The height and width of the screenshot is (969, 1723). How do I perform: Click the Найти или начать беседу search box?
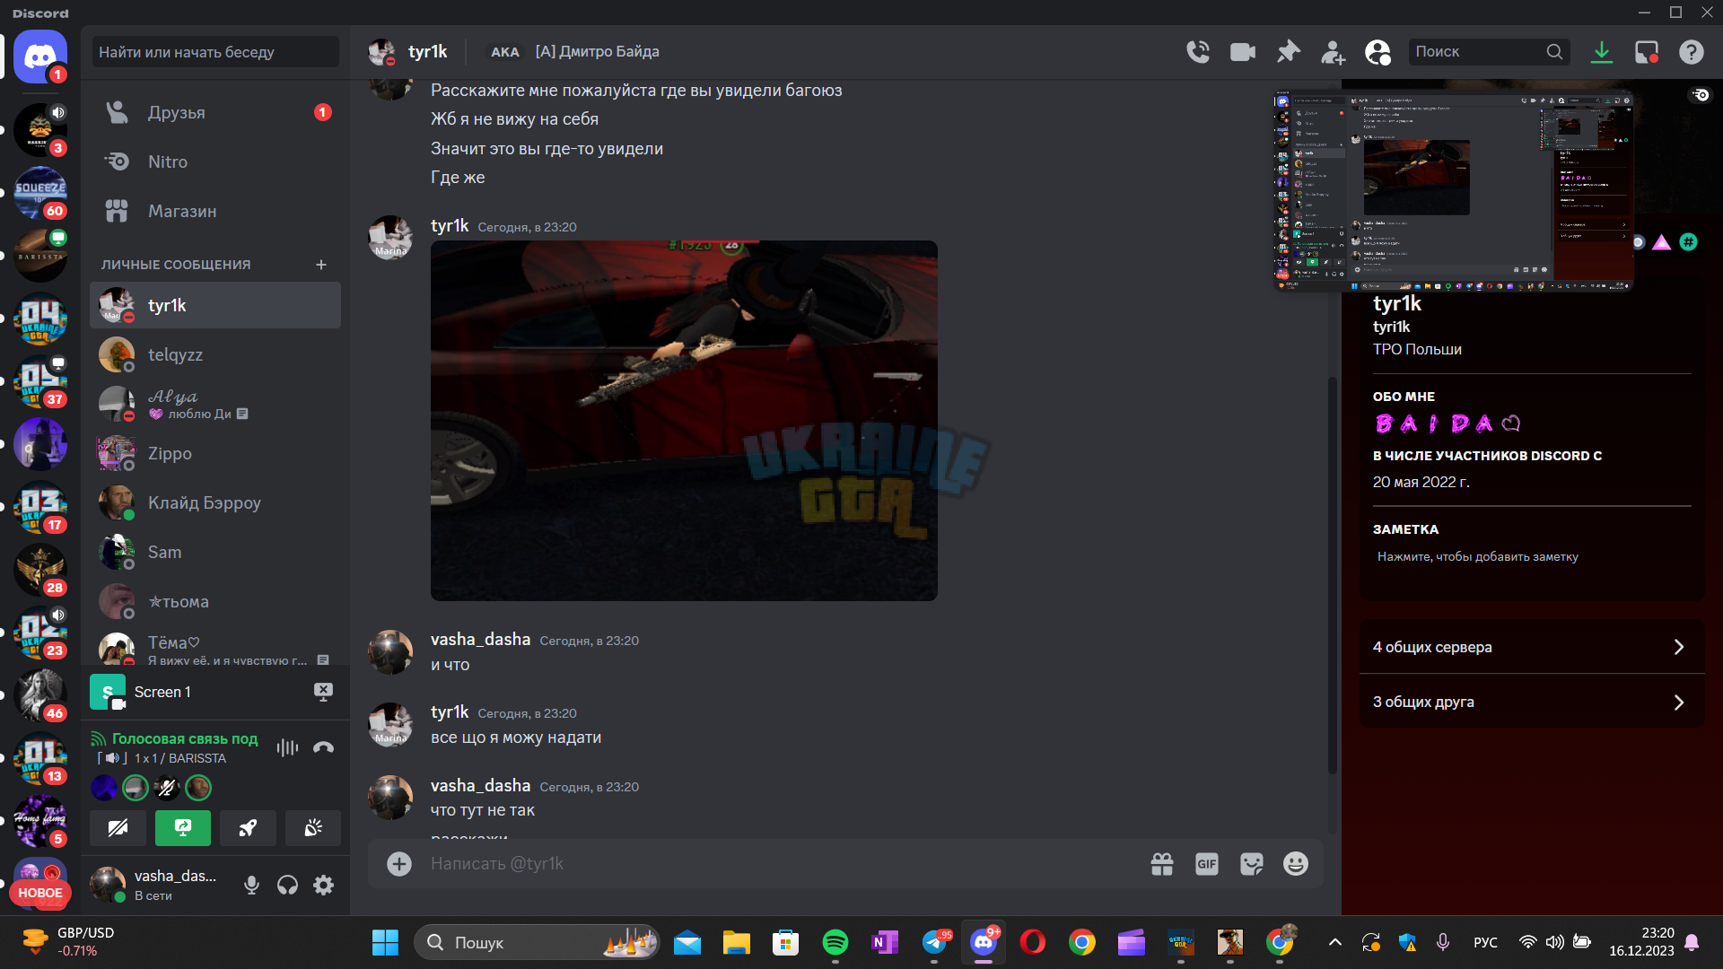pos(215,52)
